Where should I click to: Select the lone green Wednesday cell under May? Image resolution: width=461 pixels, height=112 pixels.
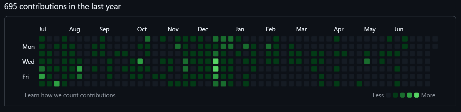[367, 61]
